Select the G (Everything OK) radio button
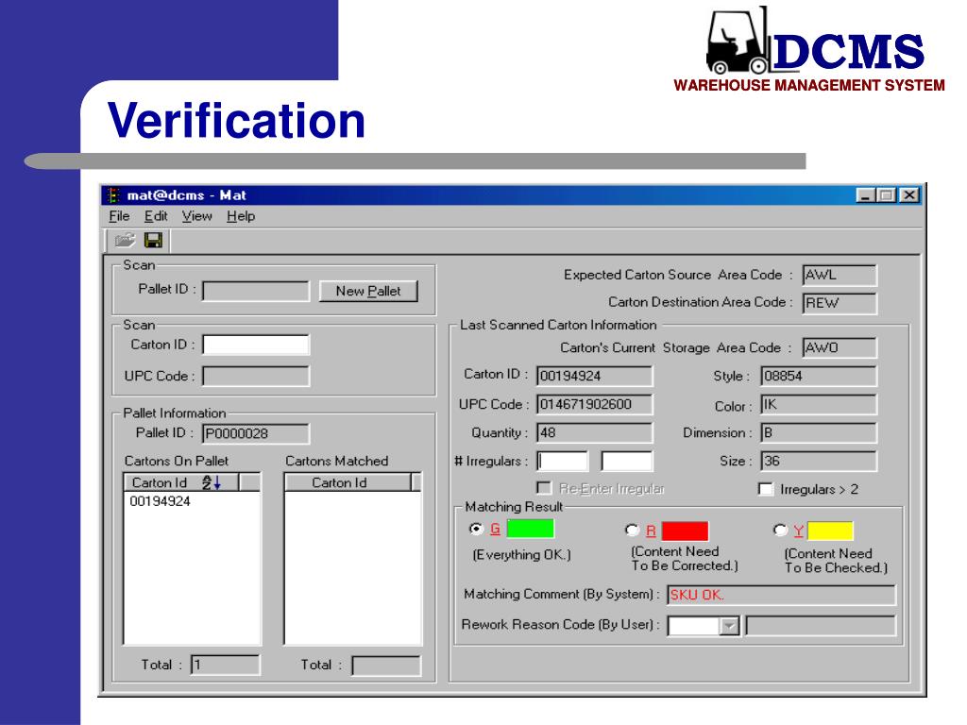This screenshot has width=967, height=725. pos(476,529)
